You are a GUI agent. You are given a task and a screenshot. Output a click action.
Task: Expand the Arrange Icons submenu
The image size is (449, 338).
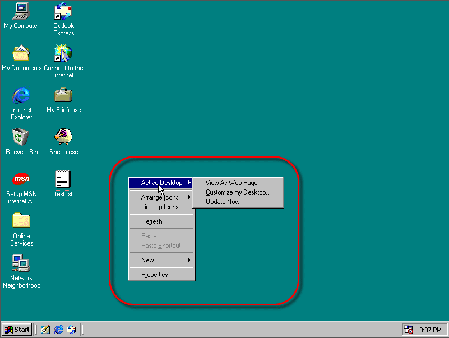tap(161, 197)
